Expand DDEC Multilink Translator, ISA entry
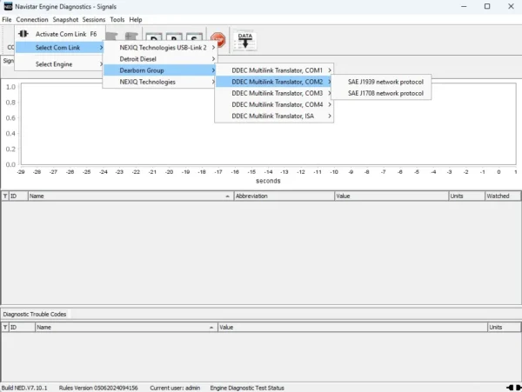Screen dimensions: 522x392 pos(274,116)
